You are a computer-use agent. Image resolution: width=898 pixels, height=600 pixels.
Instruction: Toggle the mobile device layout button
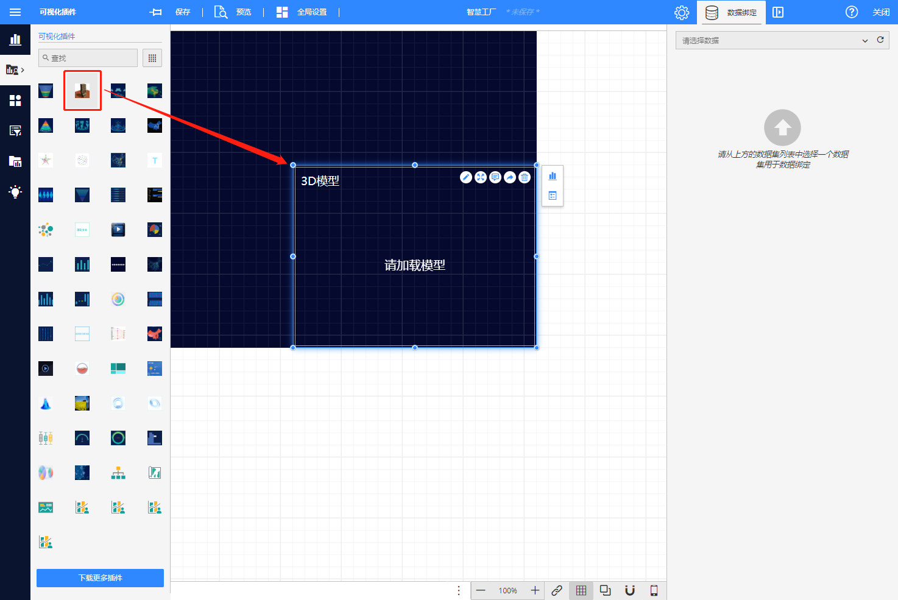tap(654, 590)
